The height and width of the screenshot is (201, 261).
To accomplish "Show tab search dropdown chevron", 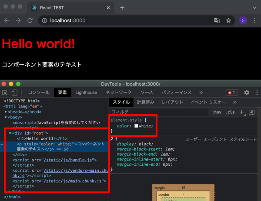I will (254, 8).
